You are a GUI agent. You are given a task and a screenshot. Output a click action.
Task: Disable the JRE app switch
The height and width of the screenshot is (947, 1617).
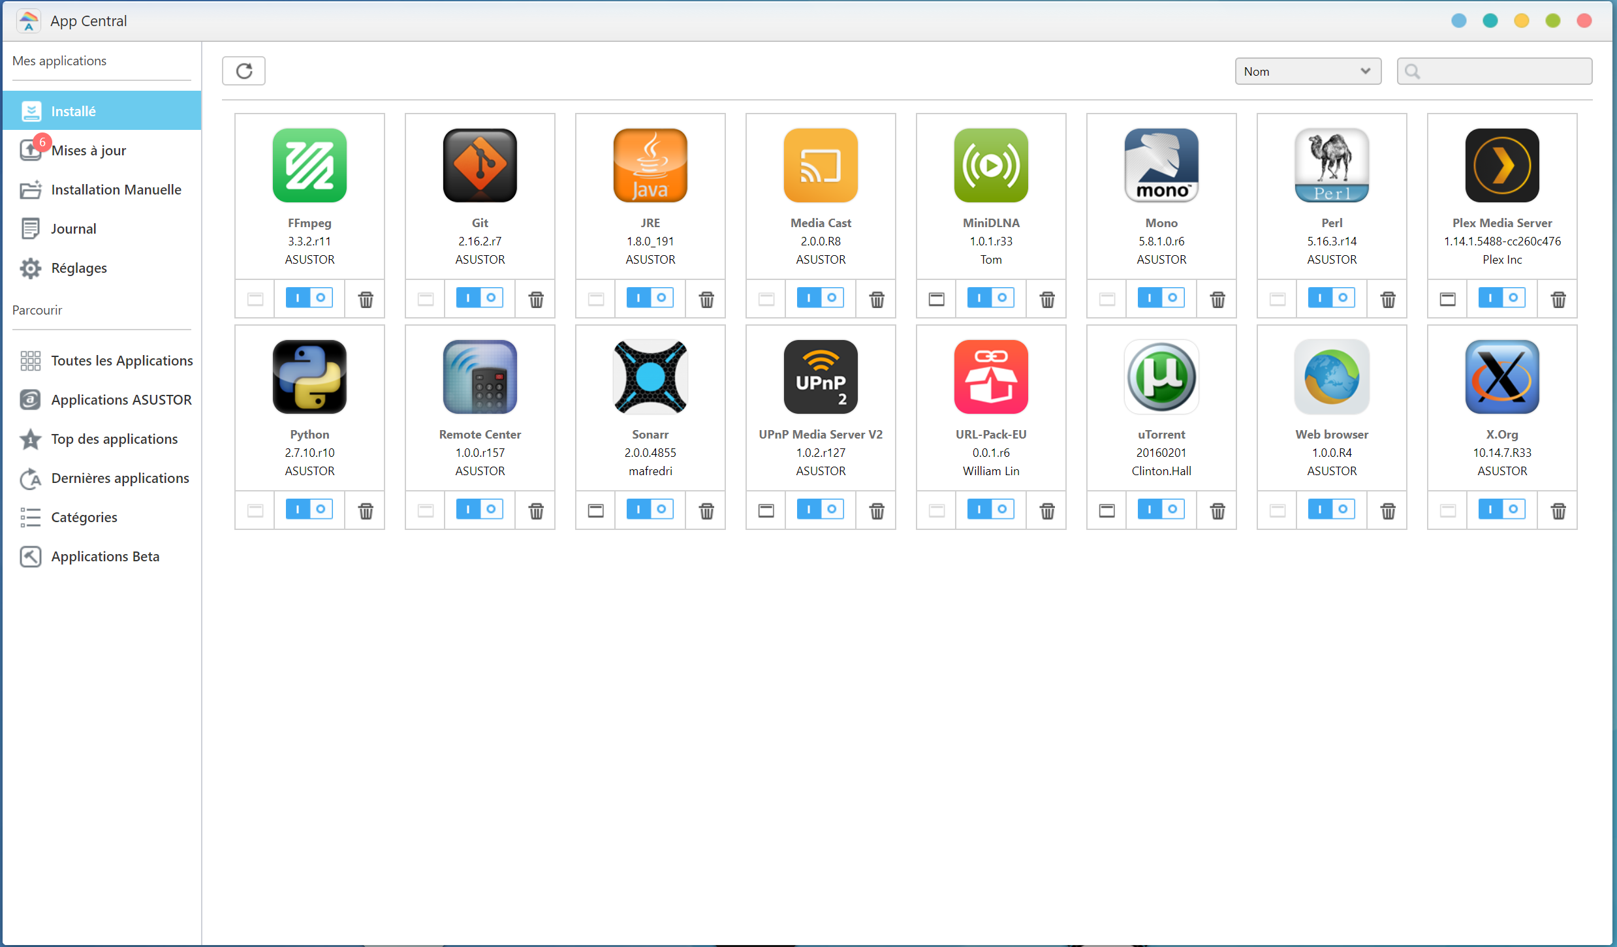pyautogui.click(x=650, y=298)
